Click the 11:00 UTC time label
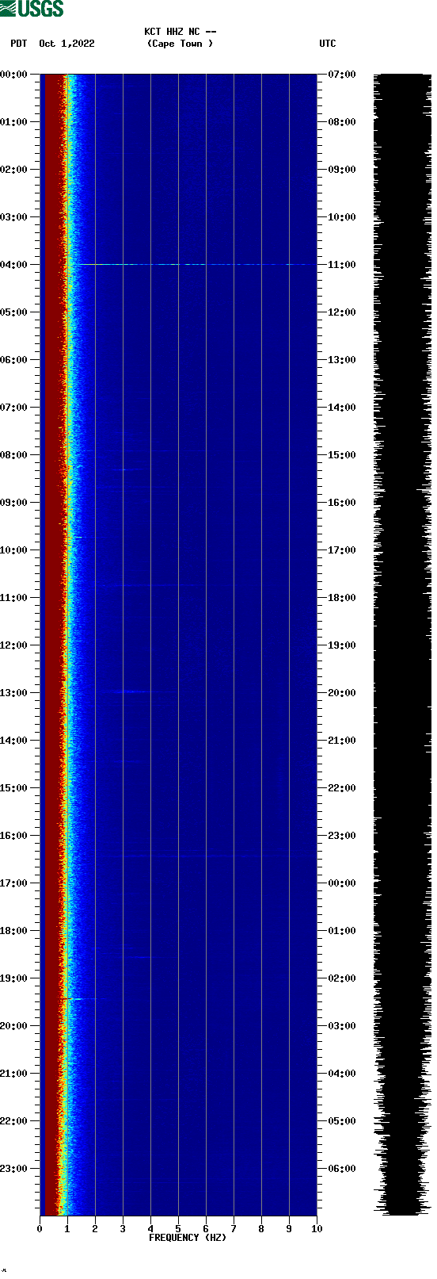The image size is (437, 1279). (x=342, y=265)
